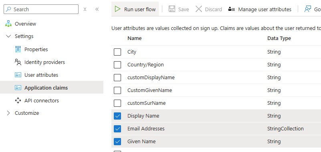Click String data type in City row
This screenshot has width=321, height=152.
pyautogui.click(x=274, y=52)
